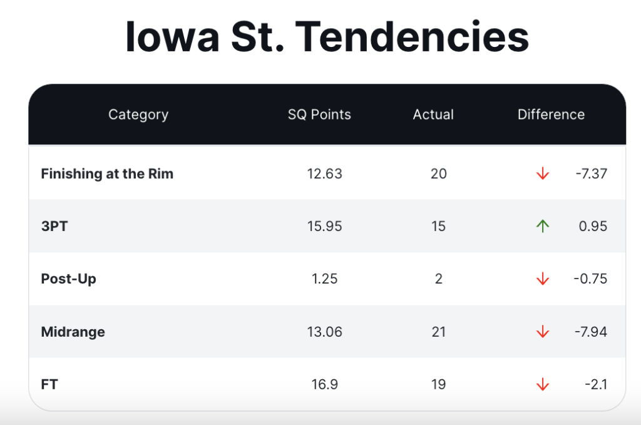The image size is (641, 425).
Task: Select the FT row label
Action: click(x=49, y=384)
